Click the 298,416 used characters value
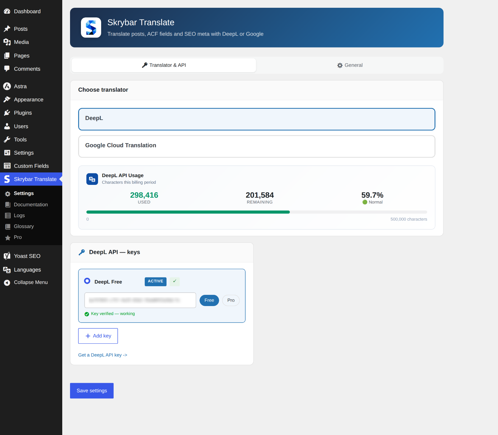 [144, 195]
